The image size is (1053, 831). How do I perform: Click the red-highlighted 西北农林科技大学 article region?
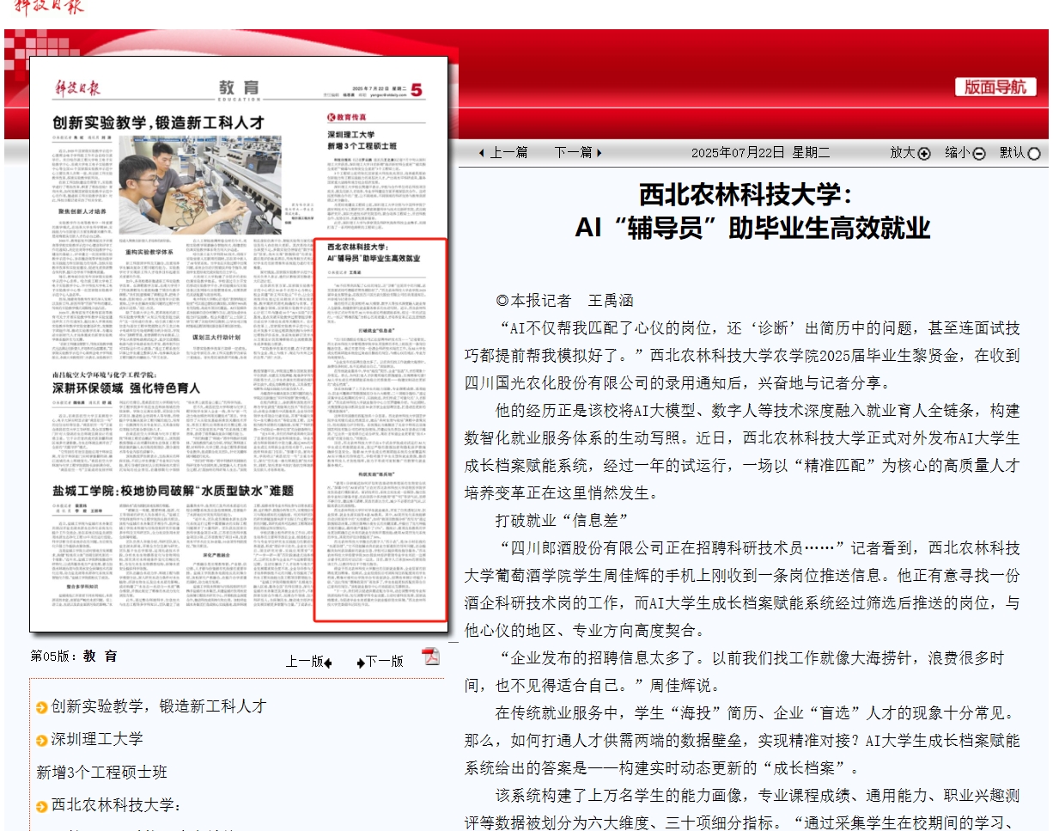[x=380, y=430]
